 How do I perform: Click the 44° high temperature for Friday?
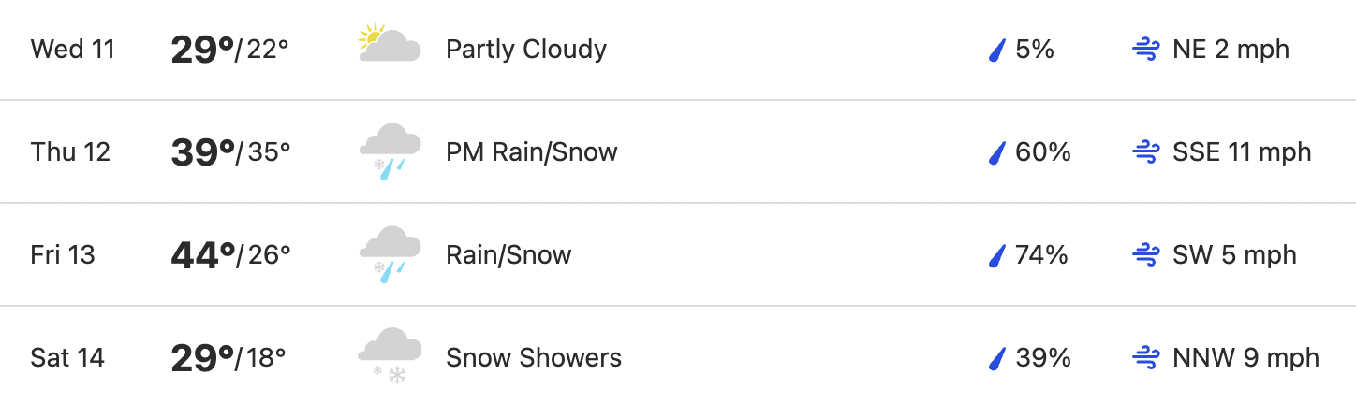pyautogui.click(x=202, y=255)
